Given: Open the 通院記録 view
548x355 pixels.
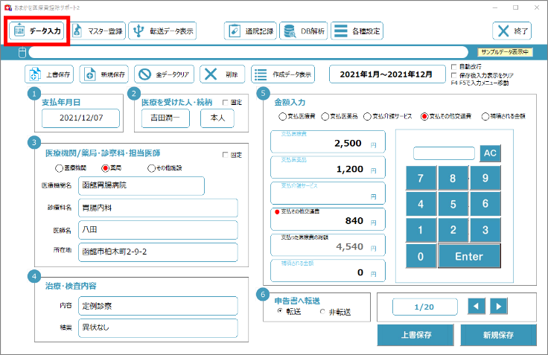Looking at the screenshot, I should click(x=250, y=31).
